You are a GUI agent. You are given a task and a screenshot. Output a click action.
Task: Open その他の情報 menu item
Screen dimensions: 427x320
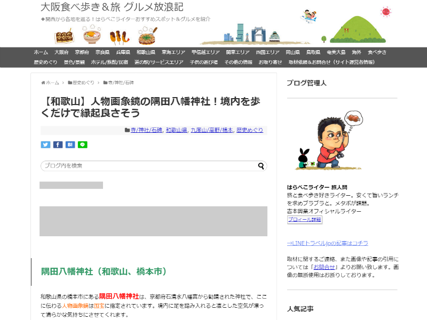pyautogui.click(x=238, y=62)
